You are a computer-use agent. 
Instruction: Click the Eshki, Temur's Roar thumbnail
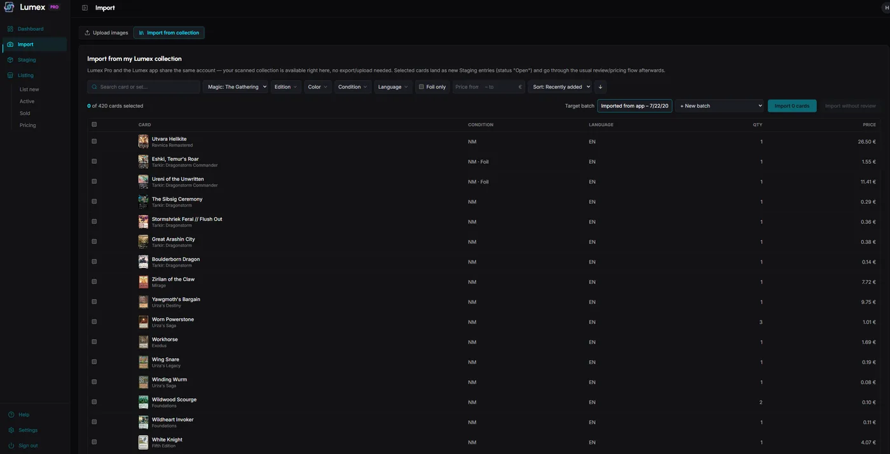tap(144, 161)
